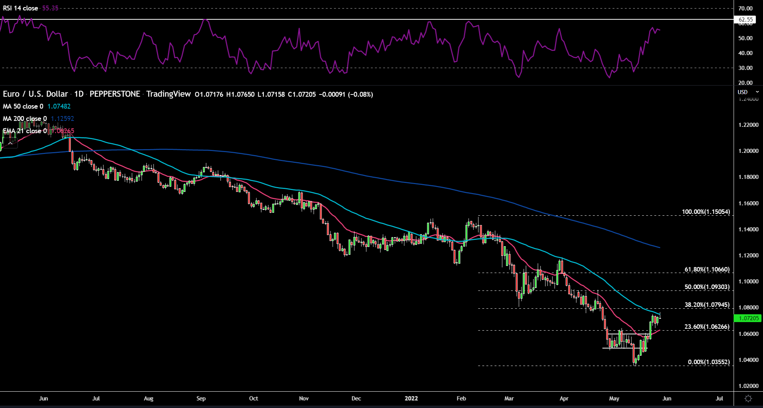Open the chart settings gear icon
Image resolution: width=763 pixels, height=408 pixels.
[748, 399]
